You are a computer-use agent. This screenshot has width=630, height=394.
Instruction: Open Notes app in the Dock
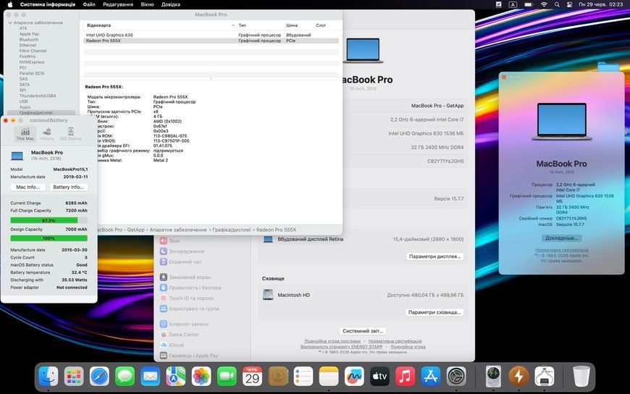[x=329, y=377]
